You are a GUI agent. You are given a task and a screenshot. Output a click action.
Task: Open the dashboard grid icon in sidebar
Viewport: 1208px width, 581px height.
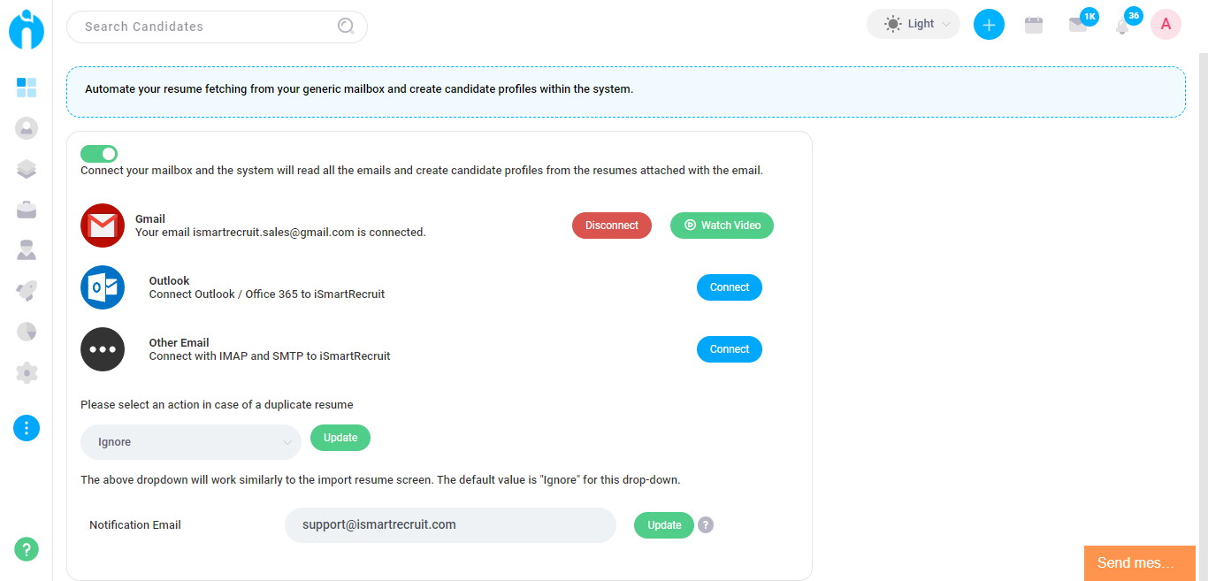(x=27, y=87)
